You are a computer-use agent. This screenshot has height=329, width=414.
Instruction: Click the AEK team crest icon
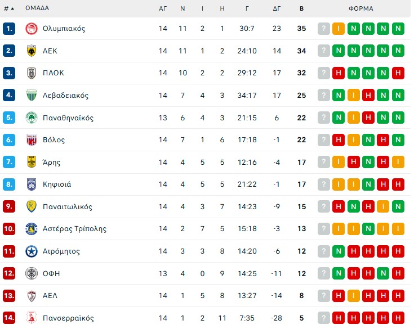coord(31,51)
